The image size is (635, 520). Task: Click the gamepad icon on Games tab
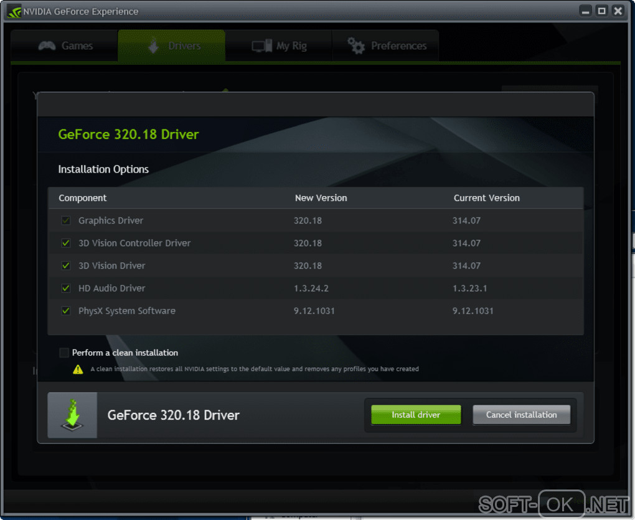click(47, 45)
